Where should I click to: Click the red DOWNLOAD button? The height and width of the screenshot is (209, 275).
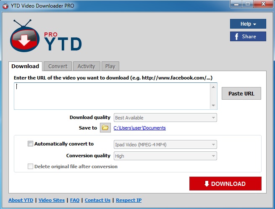[225, 183]
